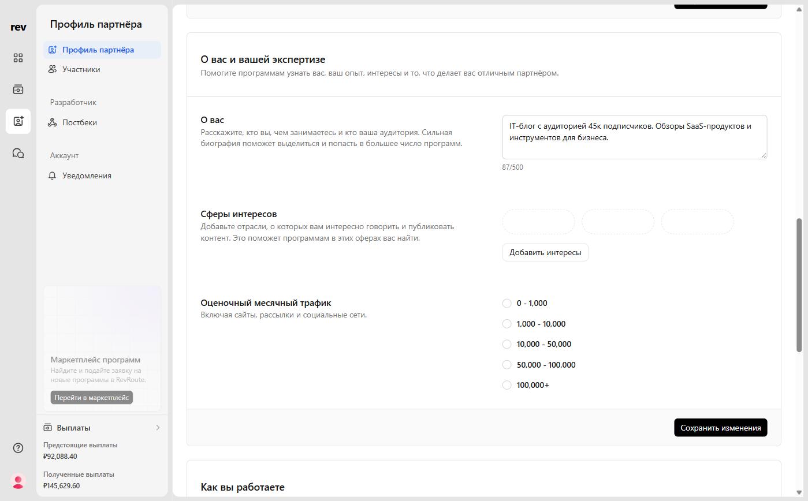Click the Участники people icon
Screen dimensions: 808x501
pyautogui.click(x=53, y=69)
